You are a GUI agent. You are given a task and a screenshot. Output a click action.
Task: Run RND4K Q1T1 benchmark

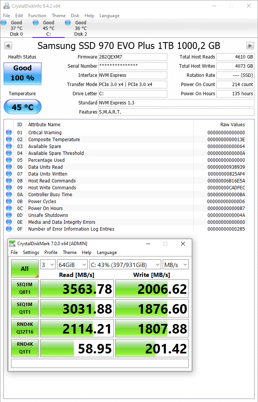[25, 348]
